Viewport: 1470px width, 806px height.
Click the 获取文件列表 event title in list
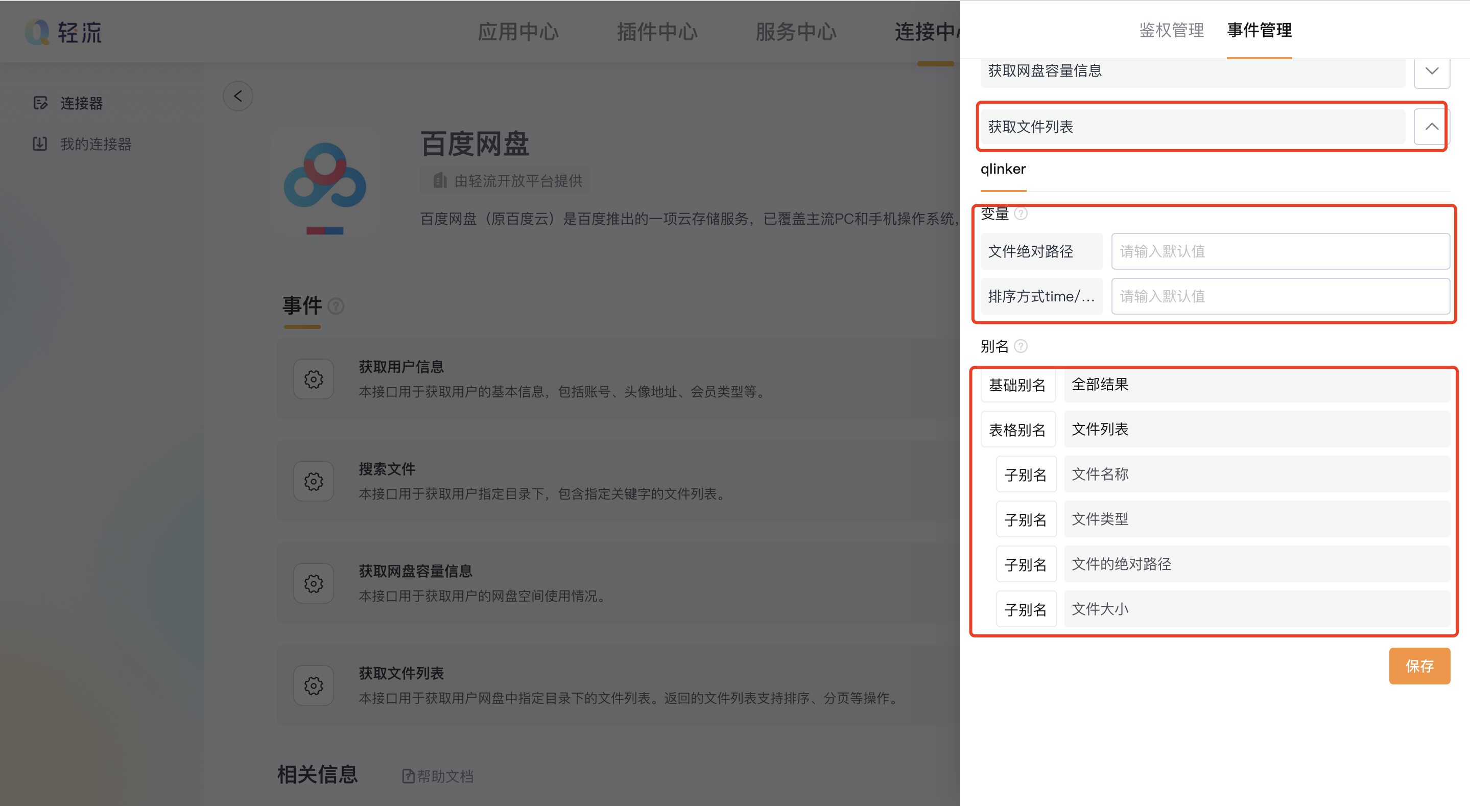coord(401,674)
